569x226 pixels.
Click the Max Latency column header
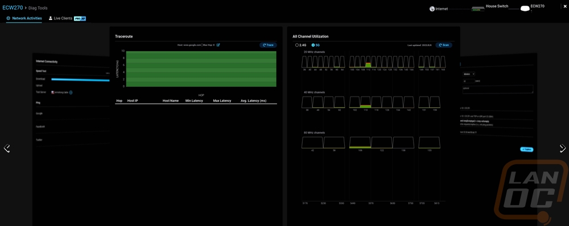coord(222,101)
